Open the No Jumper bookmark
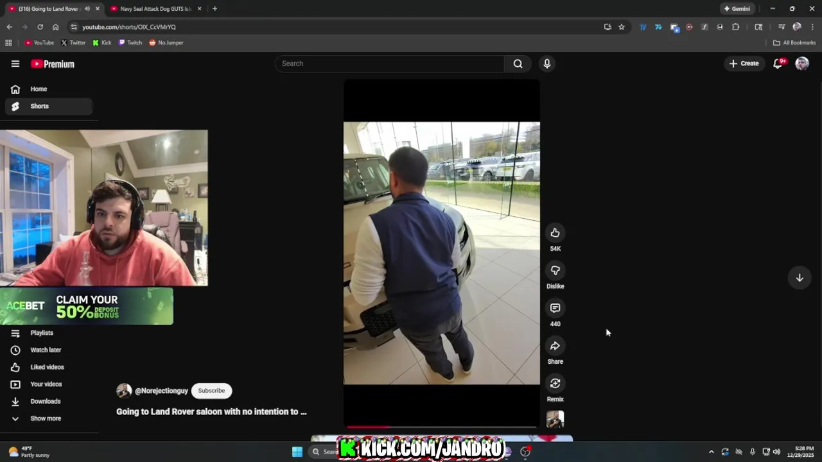The image size is (822, 462). (166, 43)
